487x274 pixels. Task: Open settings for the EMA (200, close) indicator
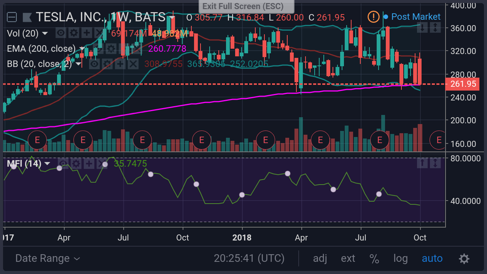[111, 48]
